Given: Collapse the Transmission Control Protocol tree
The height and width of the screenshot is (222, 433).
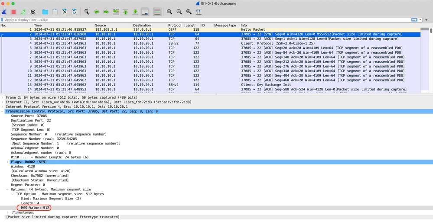Looking at the screenshot, I should tap(3, 111).
